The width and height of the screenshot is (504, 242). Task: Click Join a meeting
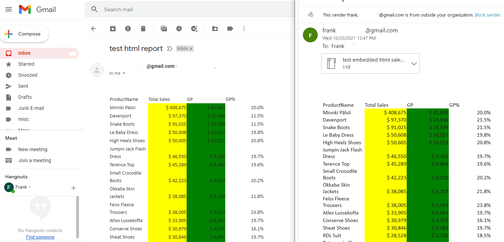pyautogui.click(x=34, y=160)
